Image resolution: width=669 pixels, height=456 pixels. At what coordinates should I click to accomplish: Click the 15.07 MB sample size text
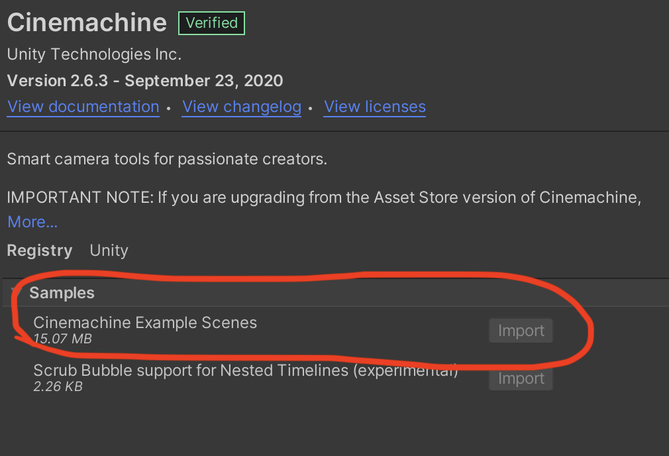point(62,339)
